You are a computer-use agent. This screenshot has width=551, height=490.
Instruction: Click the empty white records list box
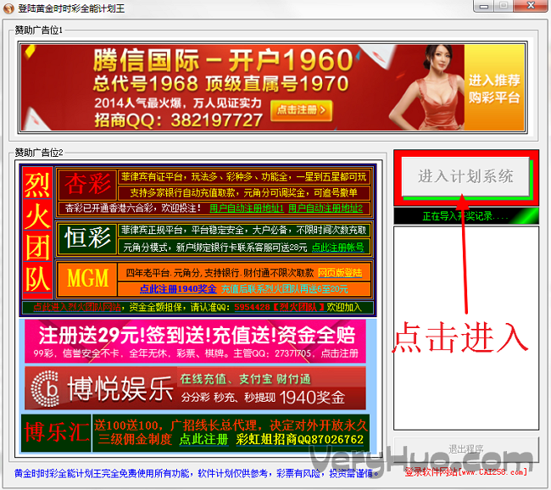click(x=466, y=328)
